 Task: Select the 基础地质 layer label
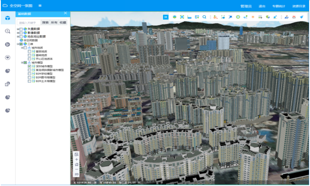click(42, 55)
